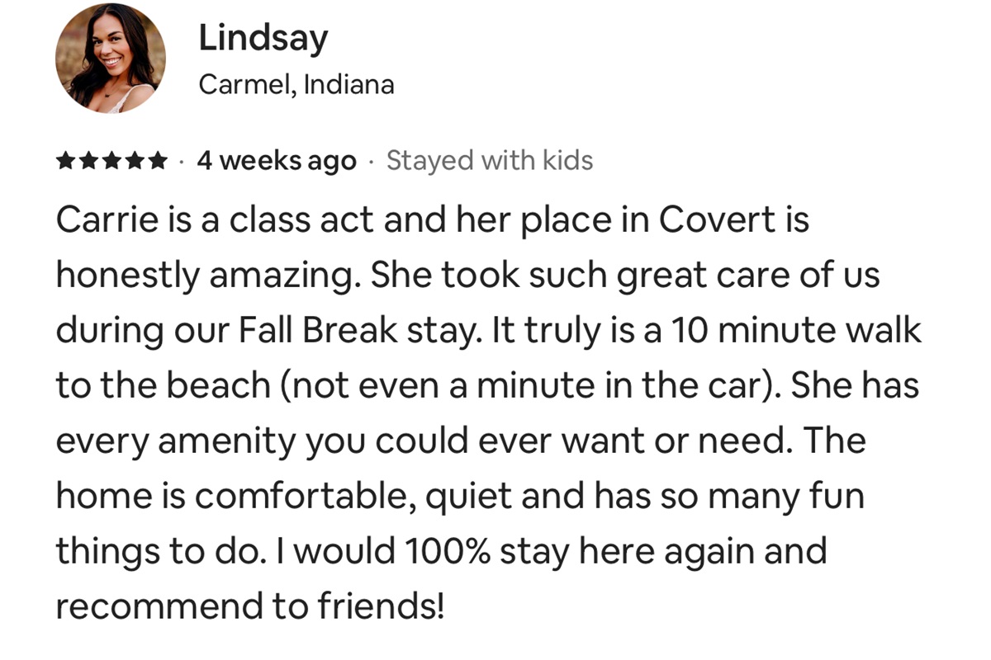Click the word 'honestly' in the review
The height and width of the screenshot is (660, 991).
point(126,275)
